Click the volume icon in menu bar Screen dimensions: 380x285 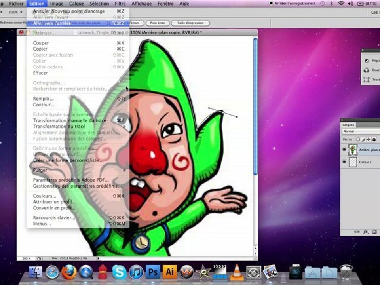click(350, 4)
